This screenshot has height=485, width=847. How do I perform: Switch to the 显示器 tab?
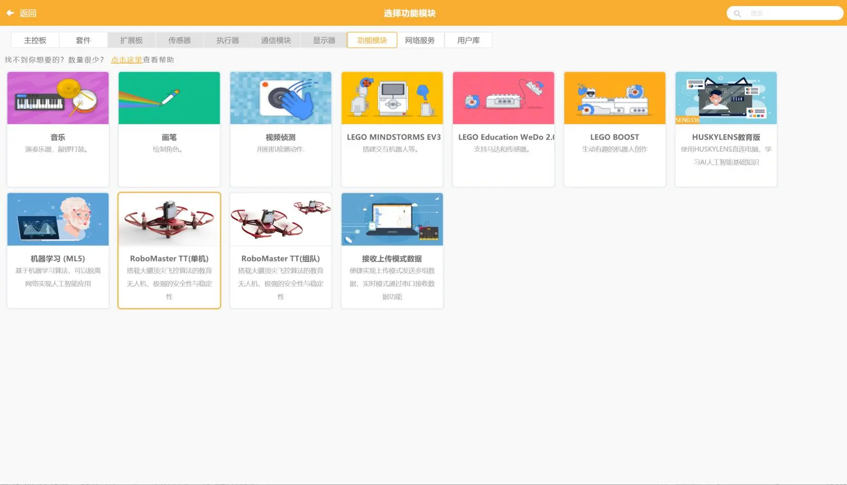(x=324, y=40)
